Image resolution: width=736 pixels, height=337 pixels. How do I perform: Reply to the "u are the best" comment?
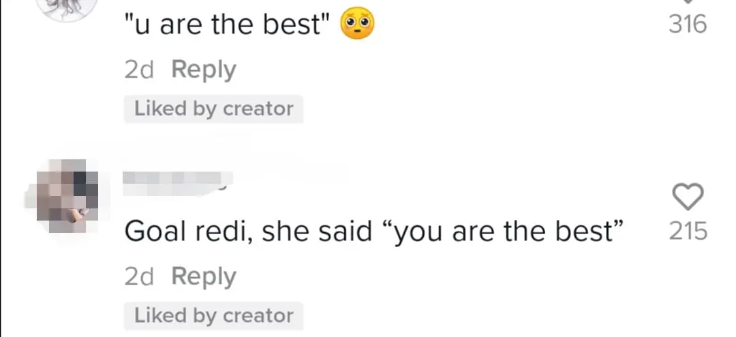click(x=203, y=69)
